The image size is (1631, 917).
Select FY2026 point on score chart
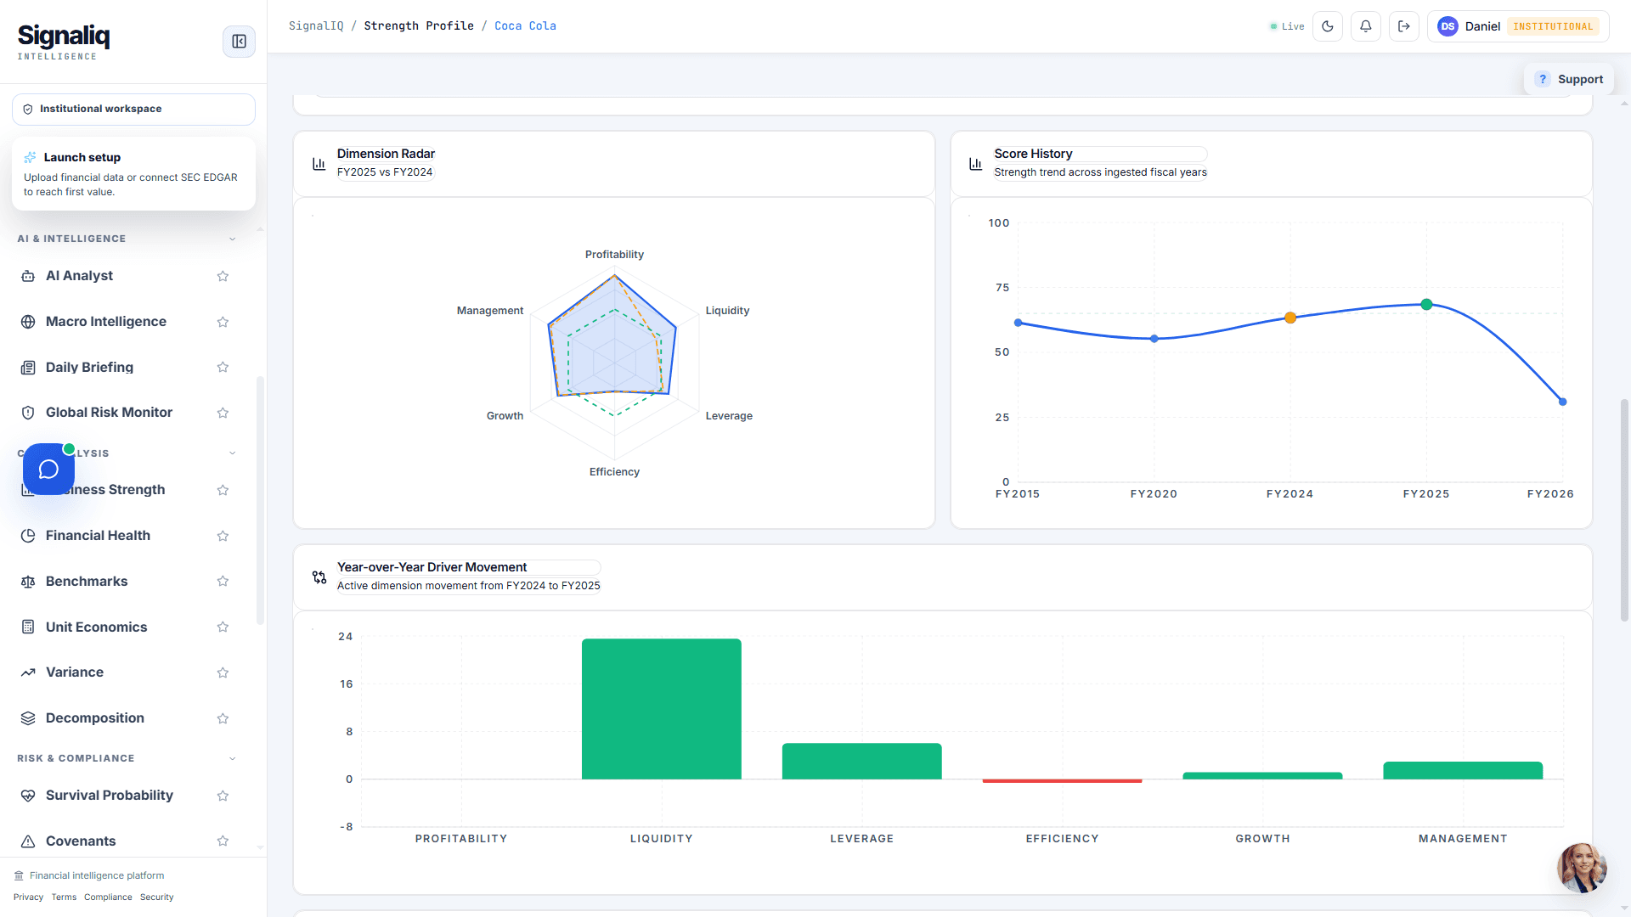[1562, 402]
